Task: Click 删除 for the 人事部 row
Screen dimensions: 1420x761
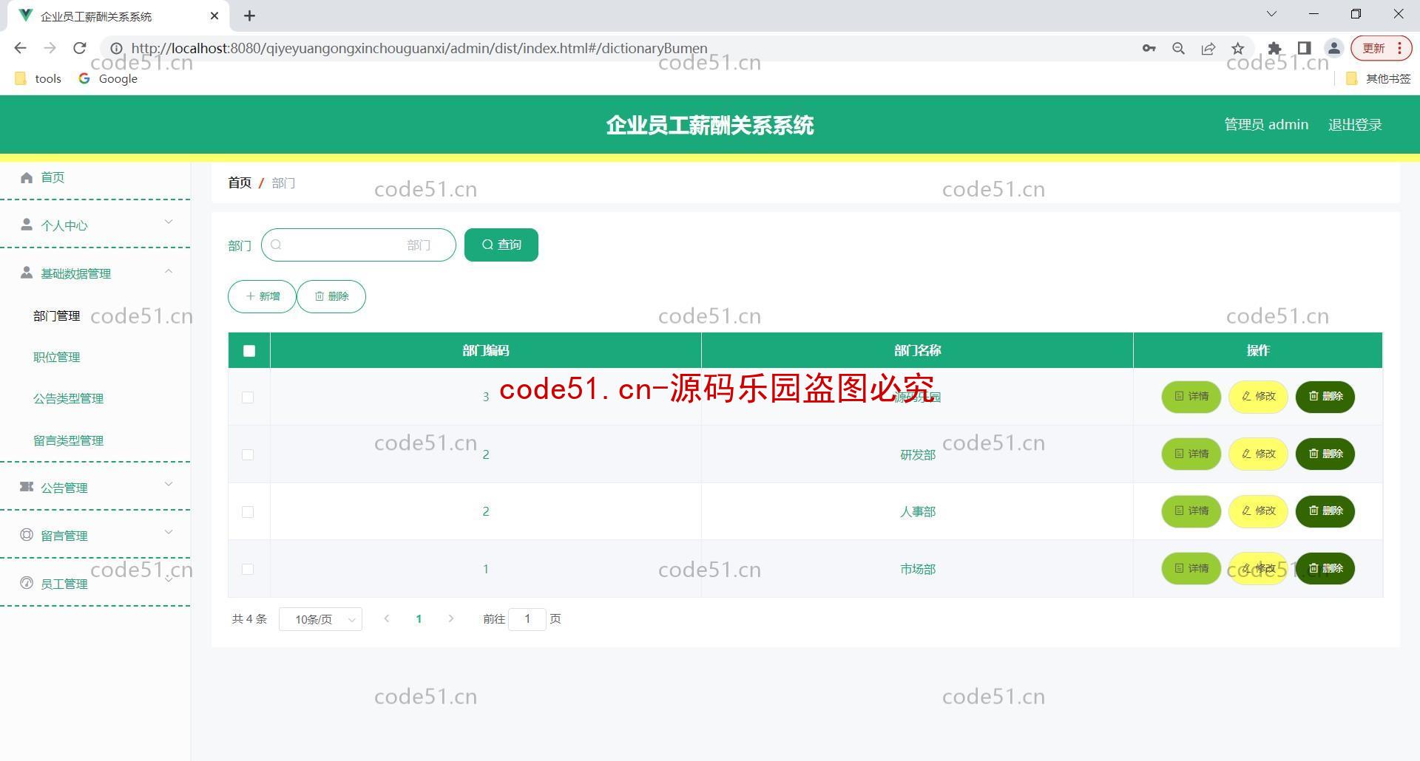Action: click(x=1325, y=511)
